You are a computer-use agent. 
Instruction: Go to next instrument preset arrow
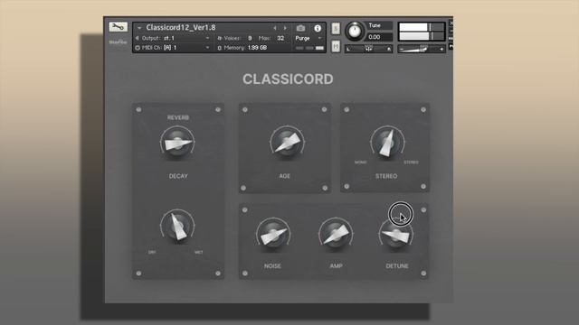[x=285, y=28]
